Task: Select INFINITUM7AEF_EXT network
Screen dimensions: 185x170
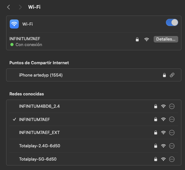Action: (x=94, y=132)
